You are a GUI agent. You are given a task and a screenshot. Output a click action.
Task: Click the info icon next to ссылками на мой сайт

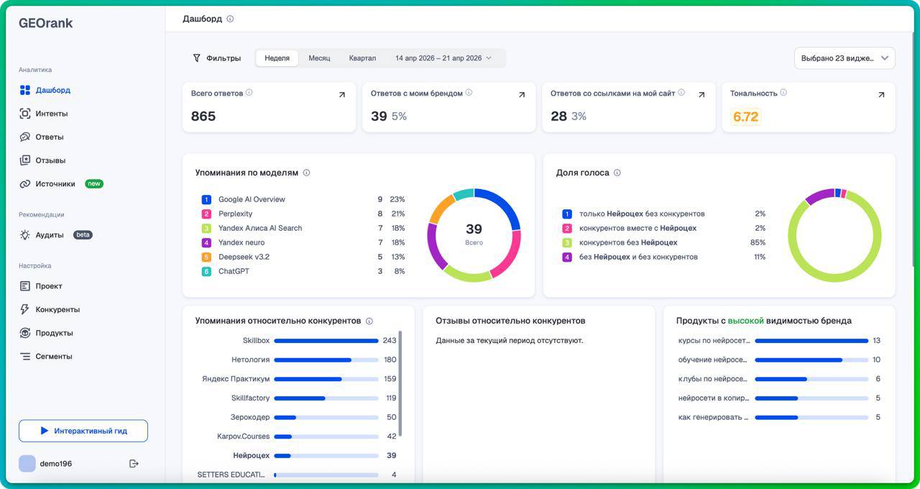681,93
